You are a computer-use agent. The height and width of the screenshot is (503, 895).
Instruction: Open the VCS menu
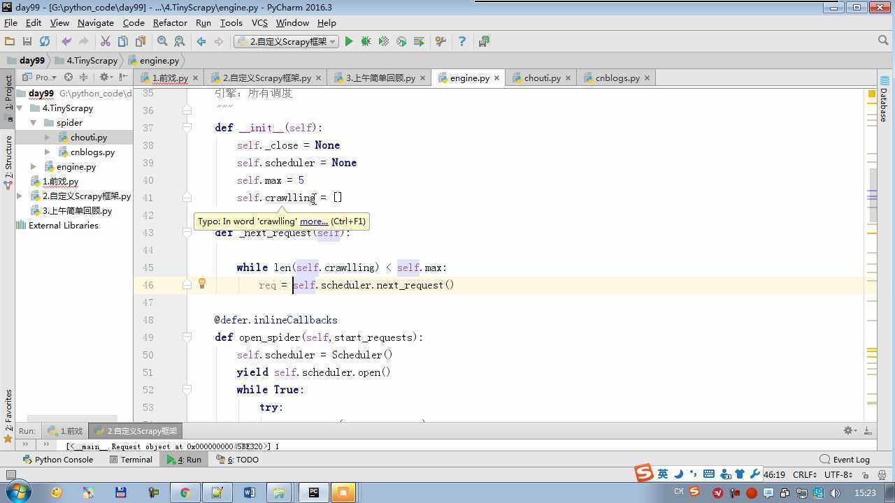tap(259, 23)
